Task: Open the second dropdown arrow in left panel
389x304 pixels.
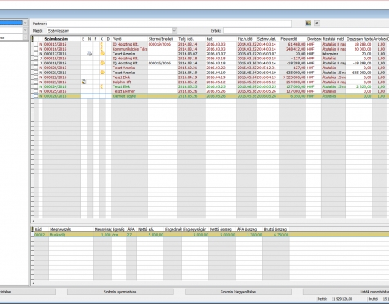Action: pos(25,30)
